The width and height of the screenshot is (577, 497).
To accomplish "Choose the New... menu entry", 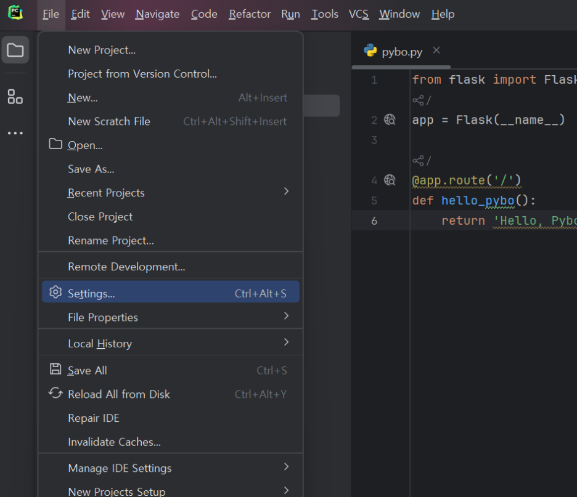I will [170, 98].
